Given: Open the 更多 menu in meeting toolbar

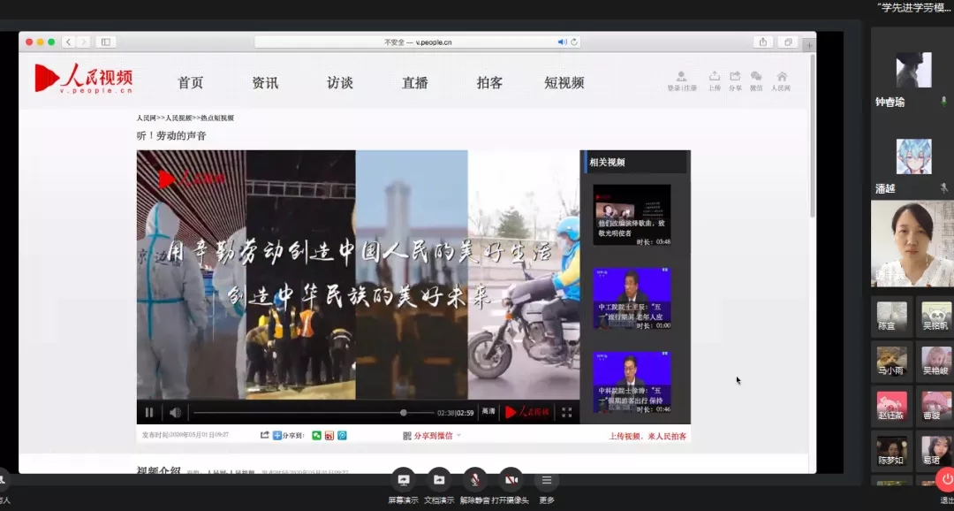Looking at the screenshot, I should pos(547,480).
